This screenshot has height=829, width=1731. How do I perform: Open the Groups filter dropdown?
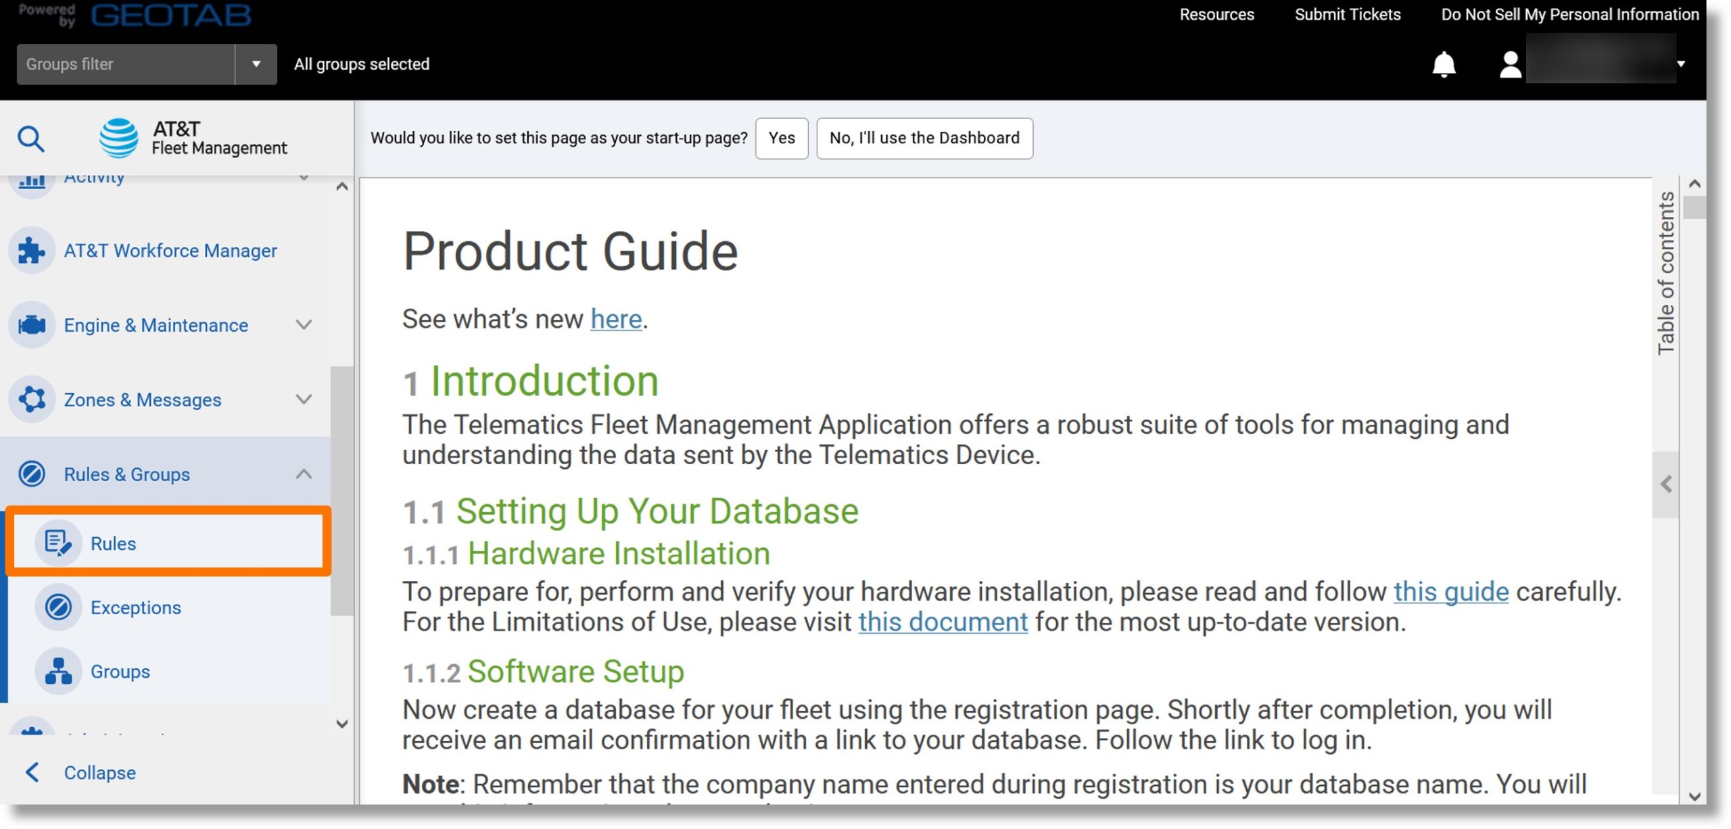[x=255, y=63]
